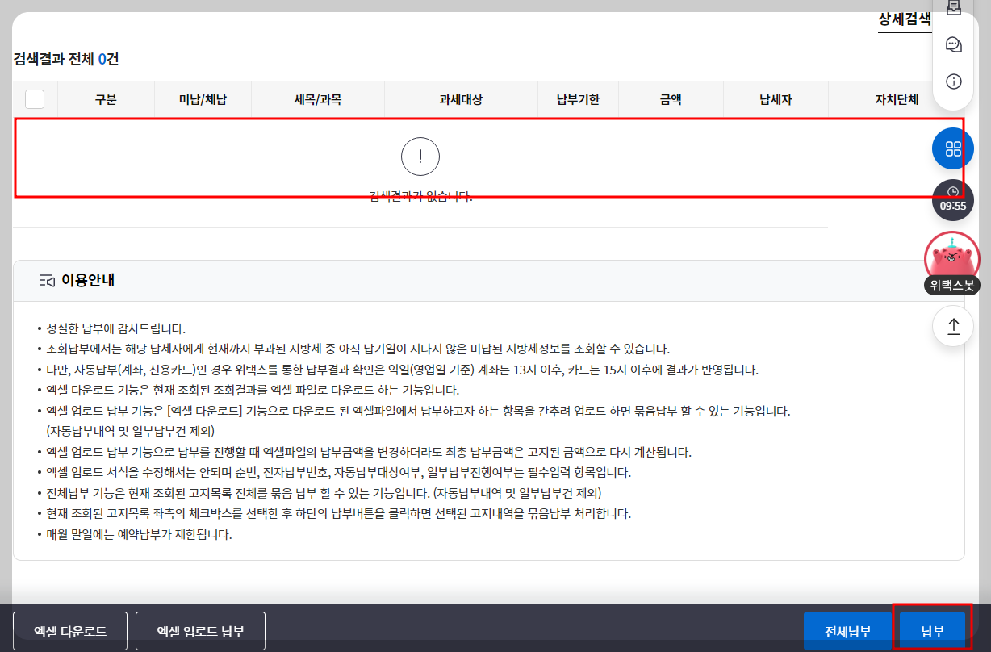Click the 엑셀 다운로드 Excel download button

click(x=70, y=630)
